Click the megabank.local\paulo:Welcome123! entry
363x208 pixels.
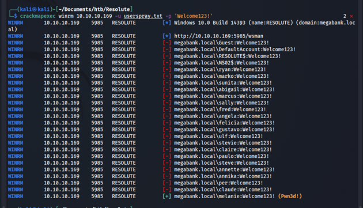tap(222, 156)
